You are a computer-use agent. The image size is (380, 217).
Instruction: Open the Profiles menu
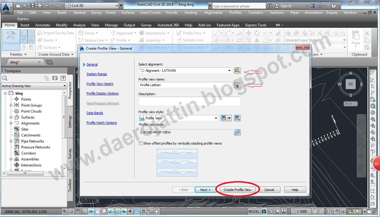coord(235,13)
